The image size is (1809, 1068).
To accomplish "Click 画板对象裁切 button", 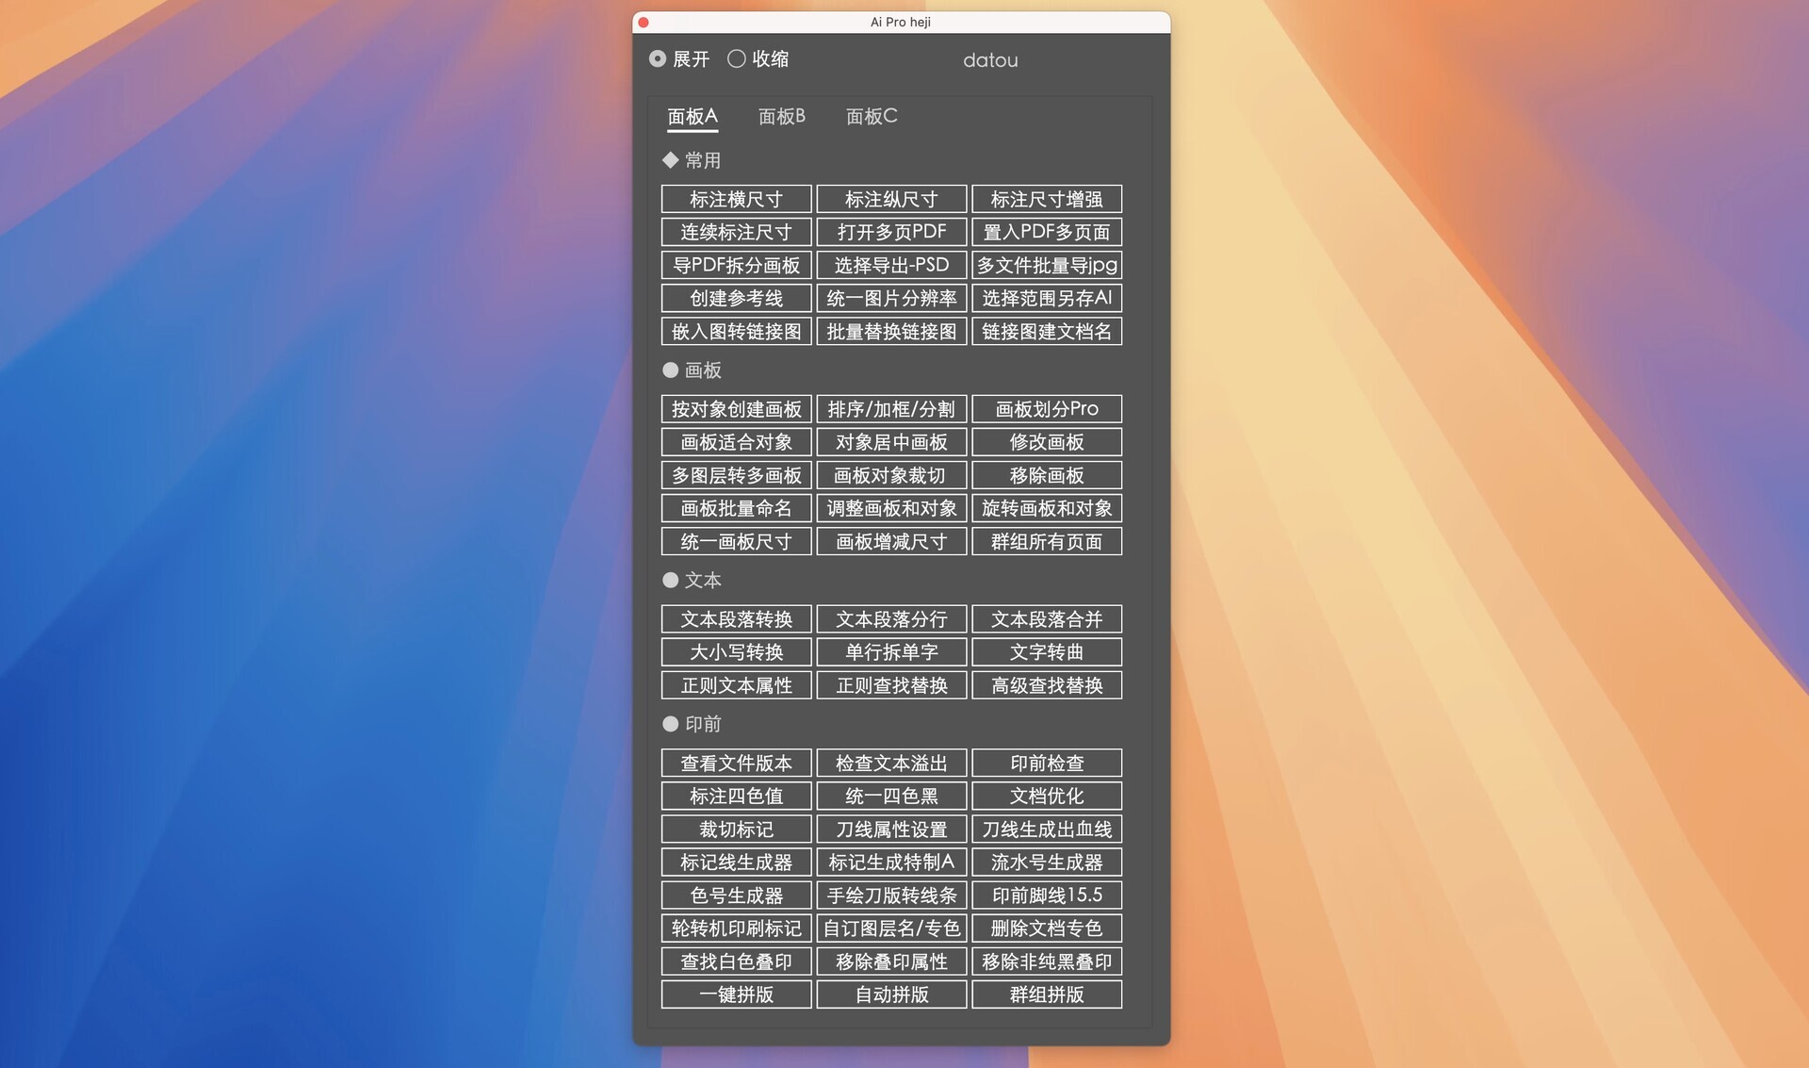I will click(892, 475).
